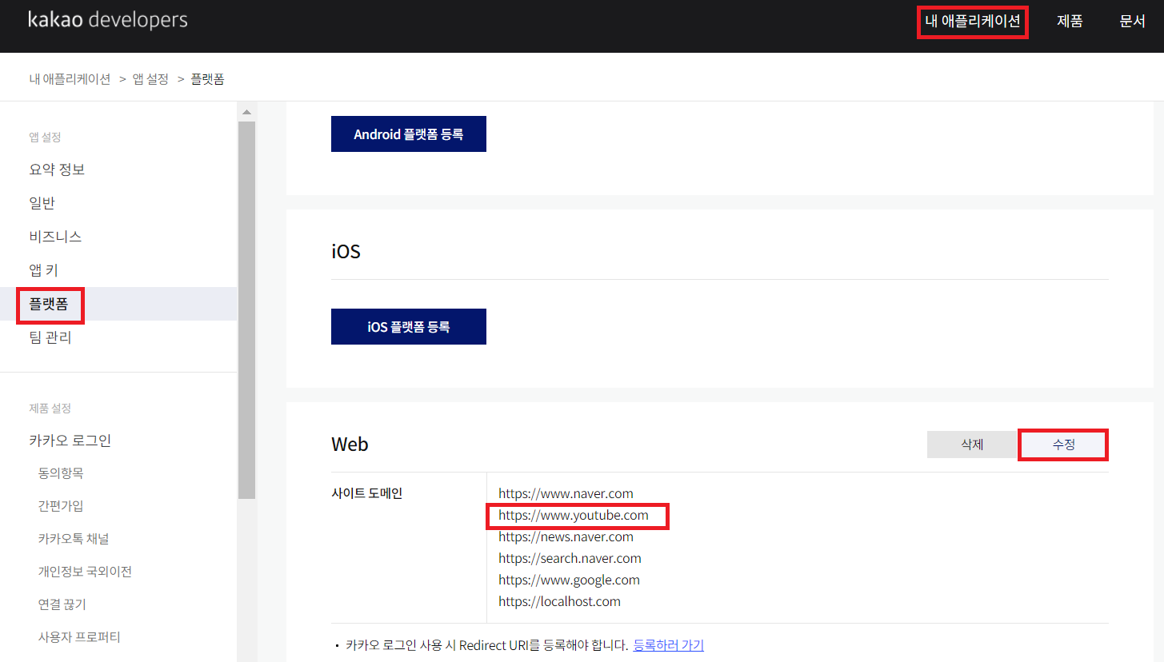
Task: Select 플랫폼 in the breadcrumb
Action: [207, 79]
